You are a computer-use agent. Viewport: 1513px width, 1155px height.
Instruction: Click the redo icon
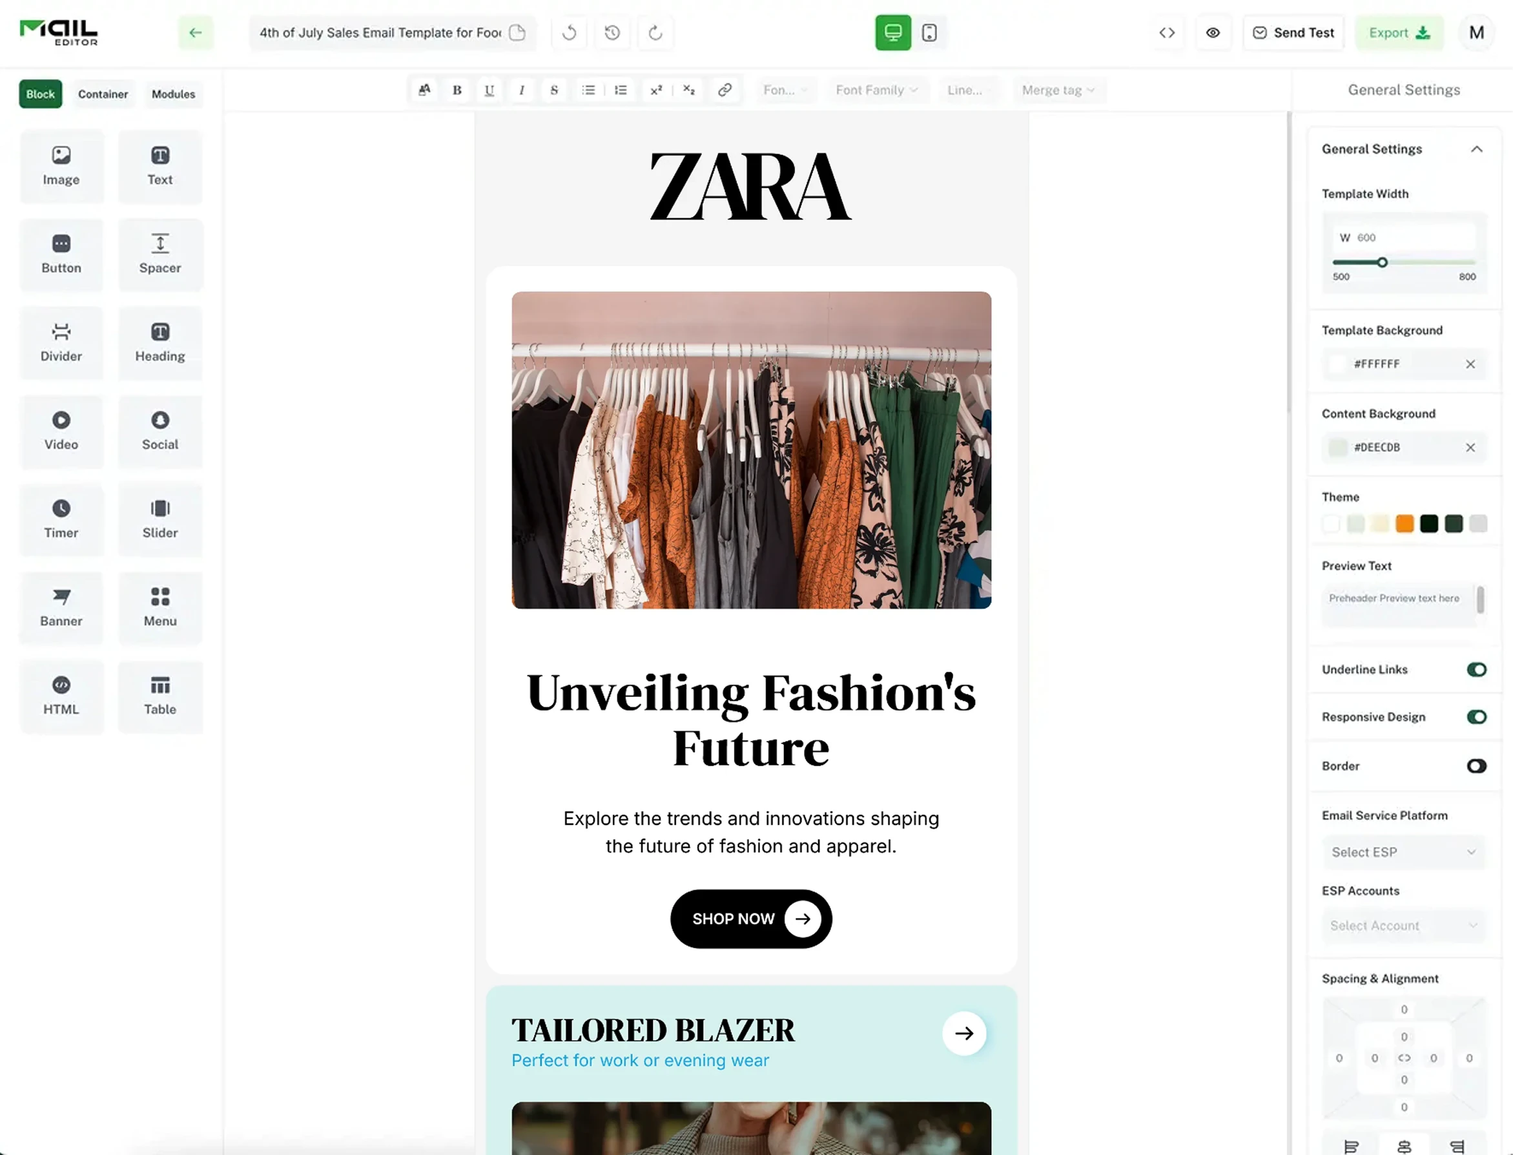point(655,32)
